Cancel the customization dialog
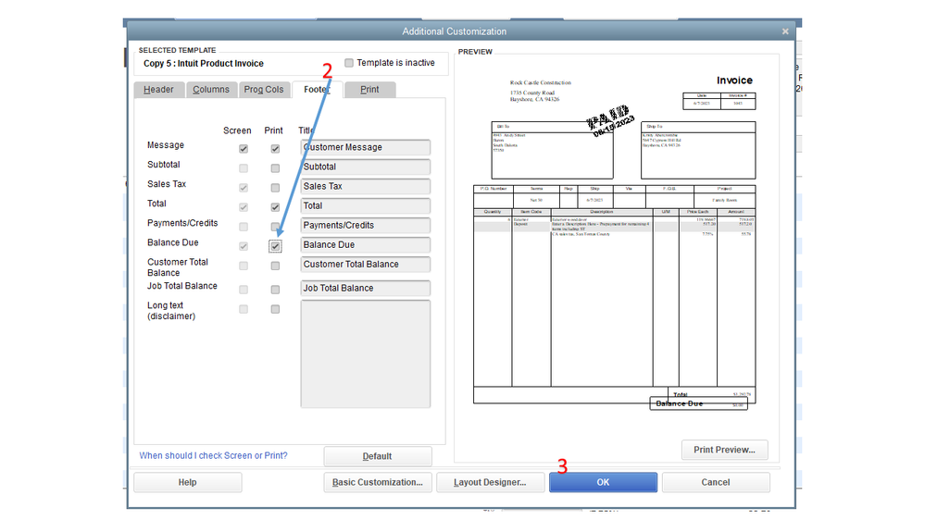 pyautogui.click(x=716, y=482)
